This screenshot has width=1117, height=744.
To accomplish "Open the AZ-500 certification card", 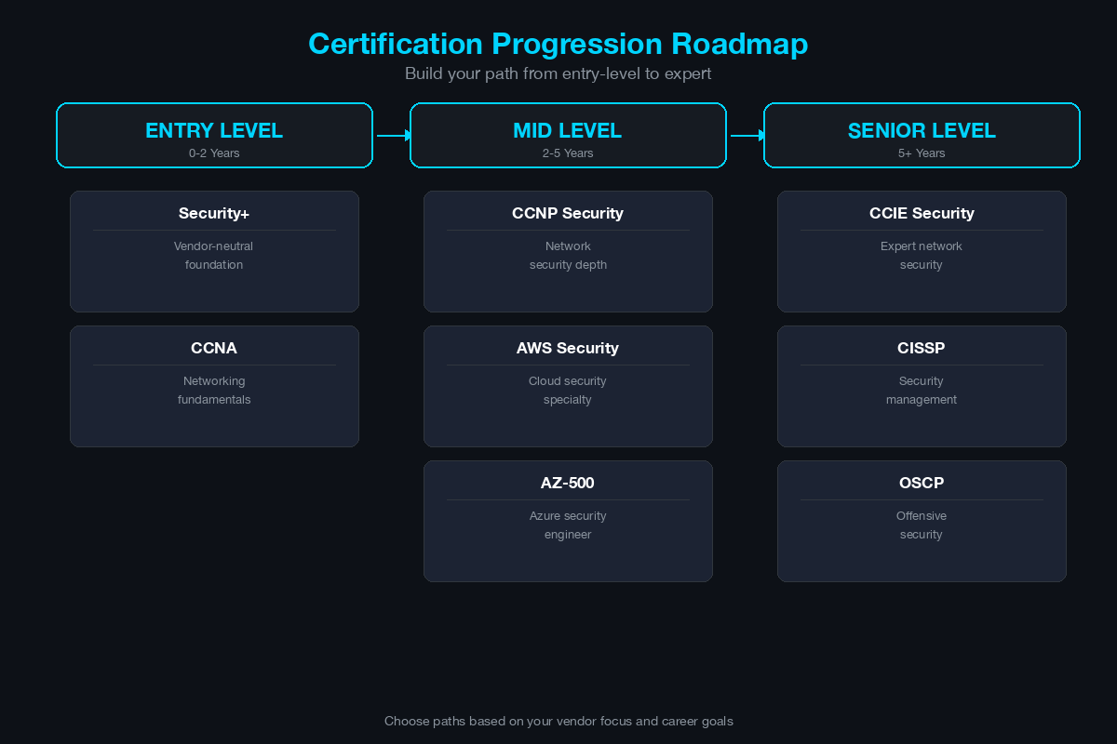I will [568, 521].
